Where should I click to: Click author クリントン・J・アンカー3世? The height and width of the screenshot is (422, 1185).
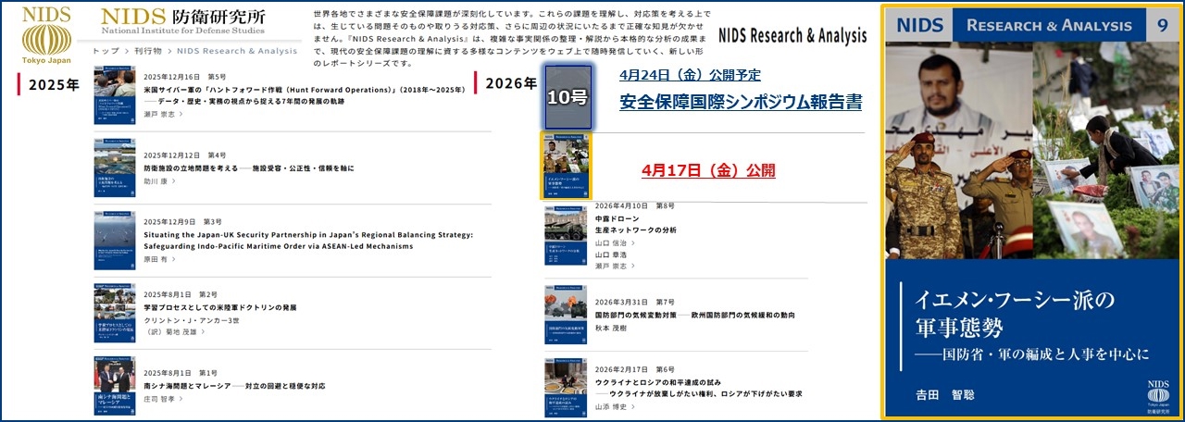[x=192, y=320]
